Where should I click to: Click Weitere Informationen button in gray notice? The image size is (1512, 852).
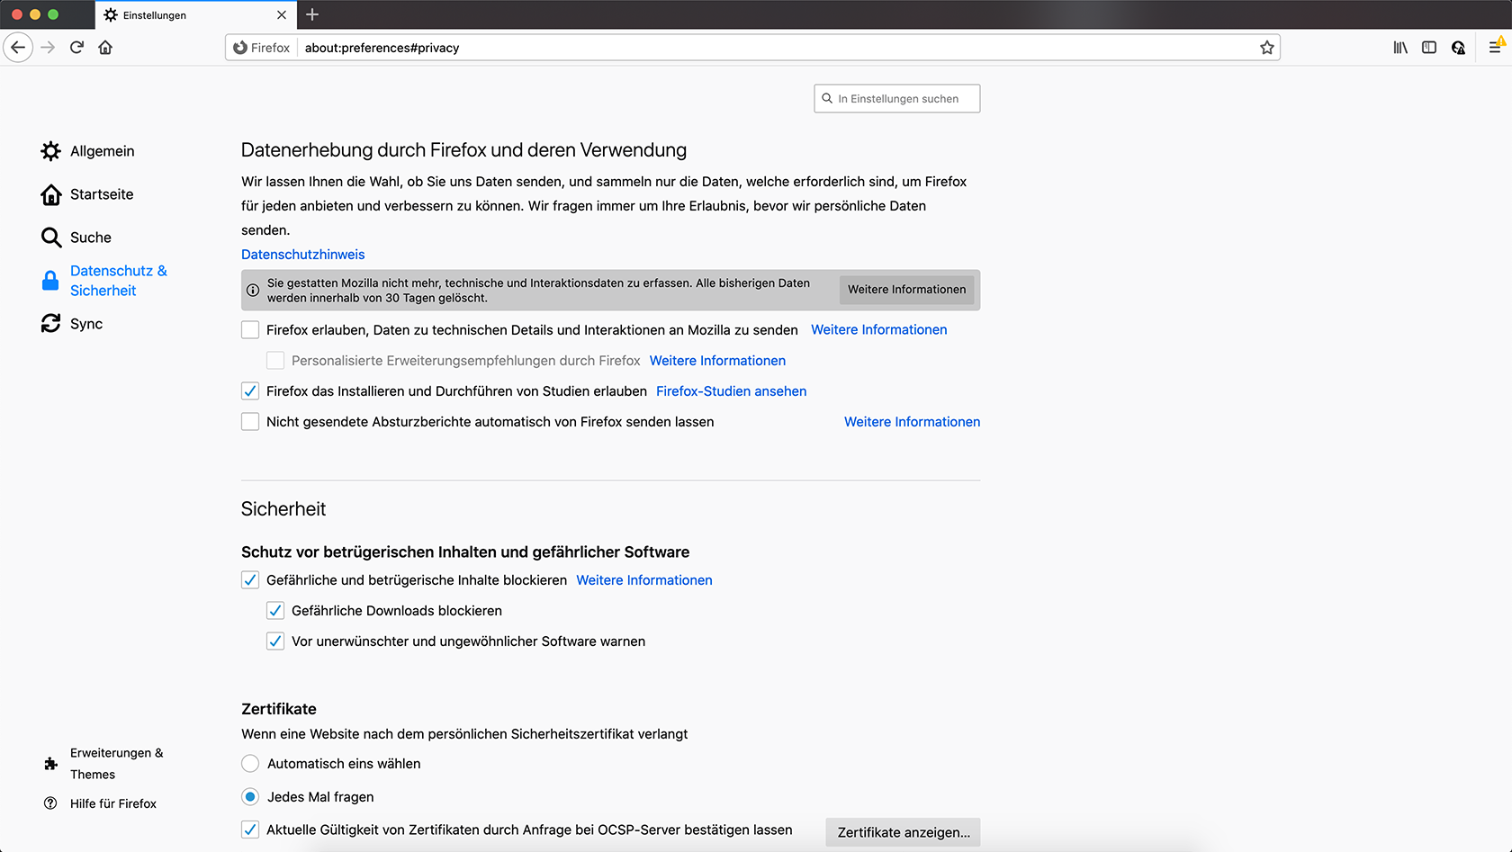tap(906, 290)
